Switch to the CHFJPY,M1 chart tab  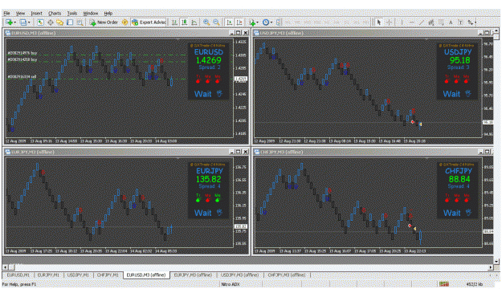108,275
